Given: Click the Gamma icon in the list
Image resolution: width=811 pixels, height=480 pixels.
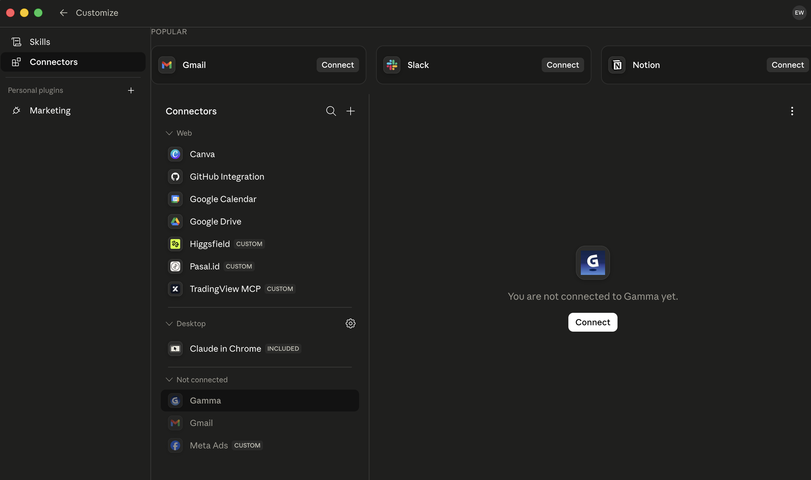Looking at the screenshot, I should point(175,401).
